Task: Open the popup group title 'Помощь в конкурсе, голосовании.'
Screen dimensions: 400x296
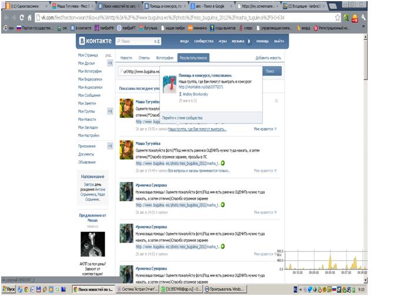Action: pos(205,75)
